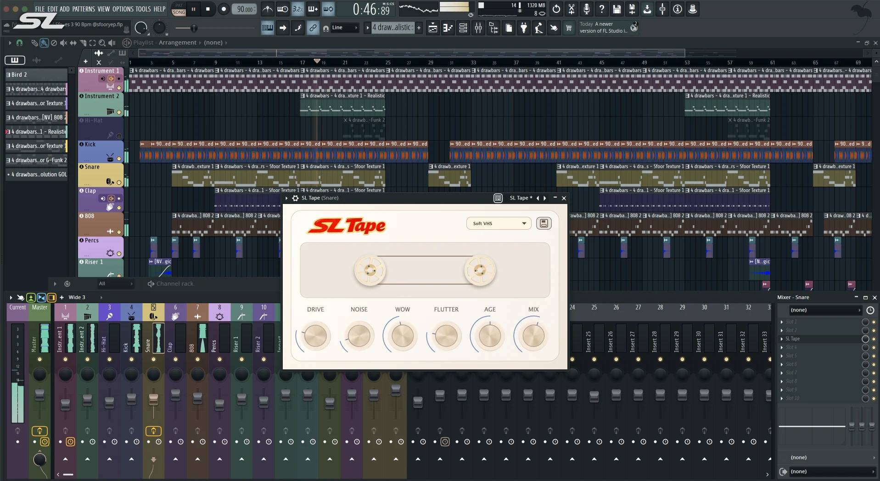Enable loop recording icon
The height and width of the screenshot is (481, 880).
coord(328,9)
